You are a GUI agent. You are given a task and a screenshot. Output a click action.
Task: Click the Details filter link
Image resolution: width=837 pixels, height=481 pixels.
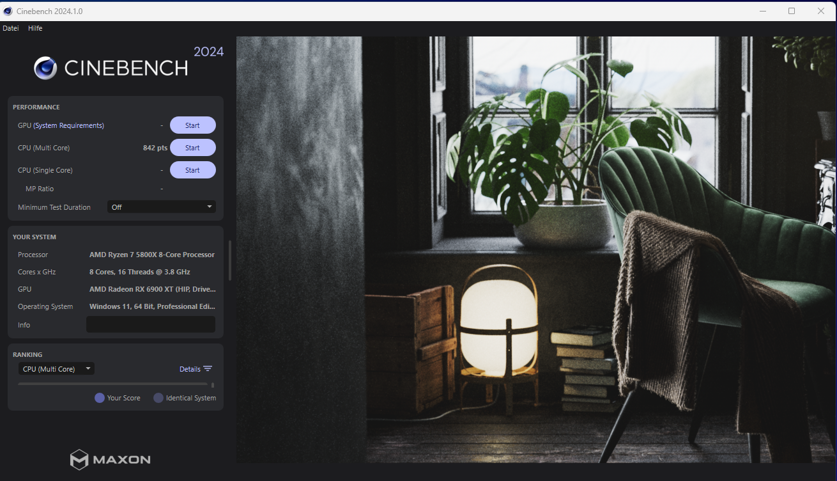(190, 369)
